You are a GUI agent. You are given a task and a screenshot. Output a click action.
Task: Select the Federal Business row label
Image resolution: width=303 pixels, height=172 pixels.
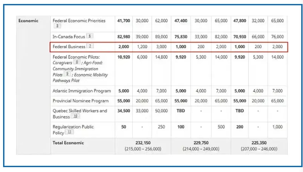coord(69,47)
